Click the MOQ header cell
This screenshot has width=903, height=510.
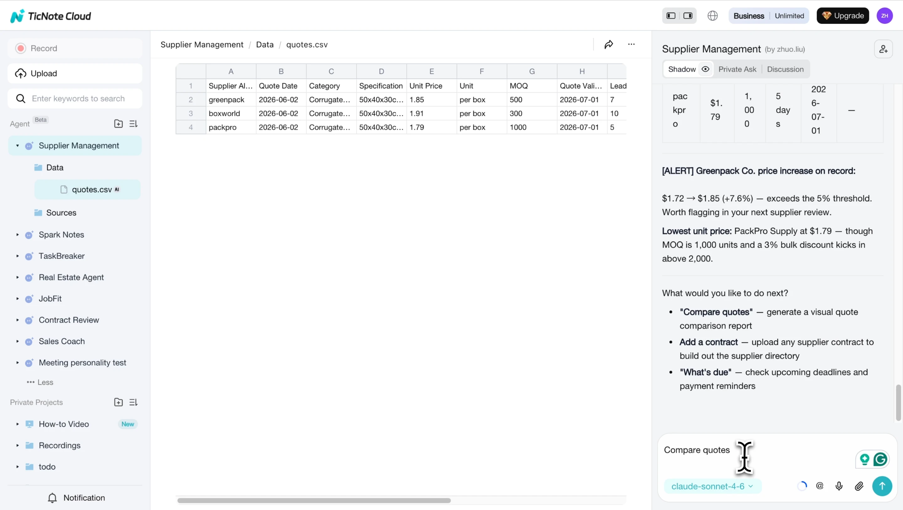[532, 86]
